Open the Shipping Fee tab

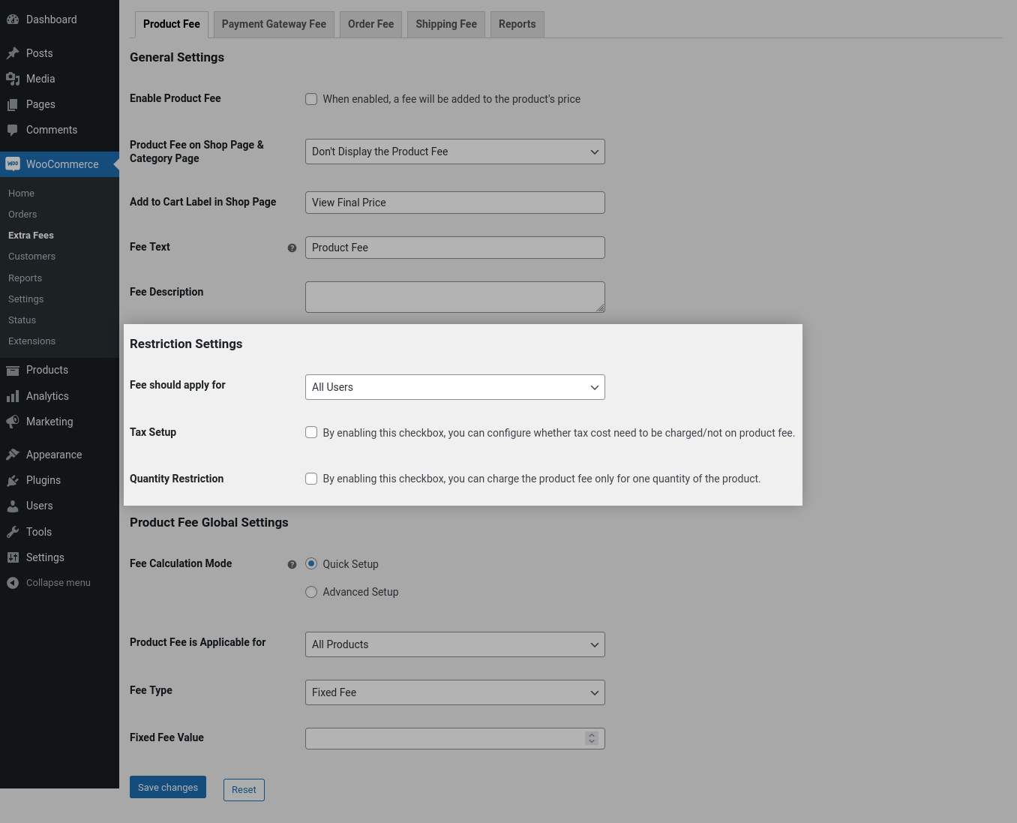pos(445,24)
